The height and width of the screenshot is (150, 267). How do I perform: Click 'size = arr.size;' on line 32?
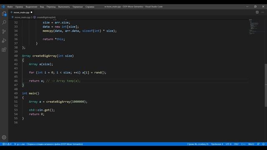click(x=56, y=22)
